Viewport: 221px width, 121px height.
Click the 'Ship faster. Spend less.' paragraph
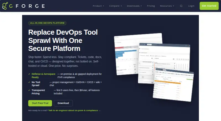65,61
